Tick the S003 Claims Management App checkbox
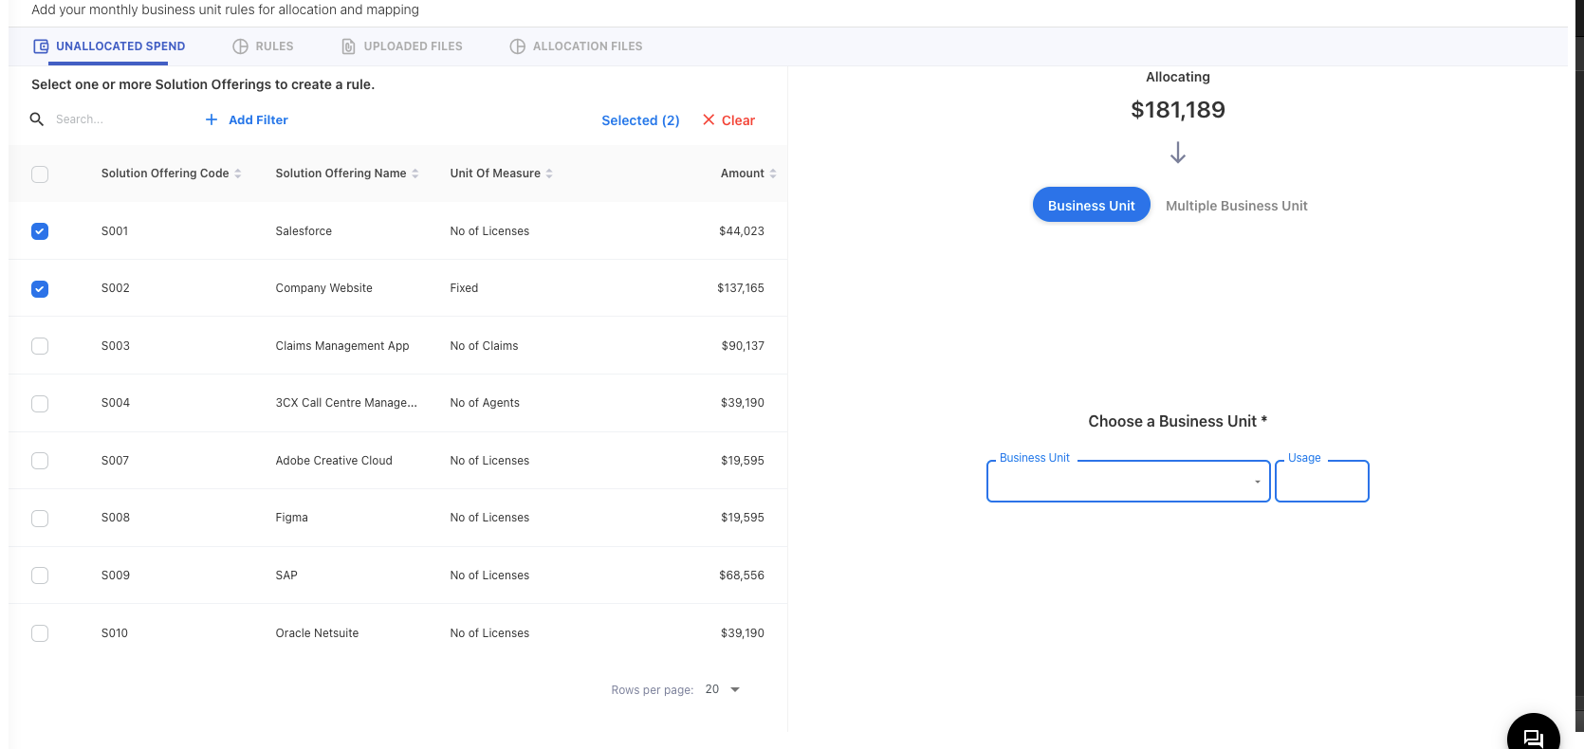The width and height of the screenshot is (1584, 749). [40, 346]
